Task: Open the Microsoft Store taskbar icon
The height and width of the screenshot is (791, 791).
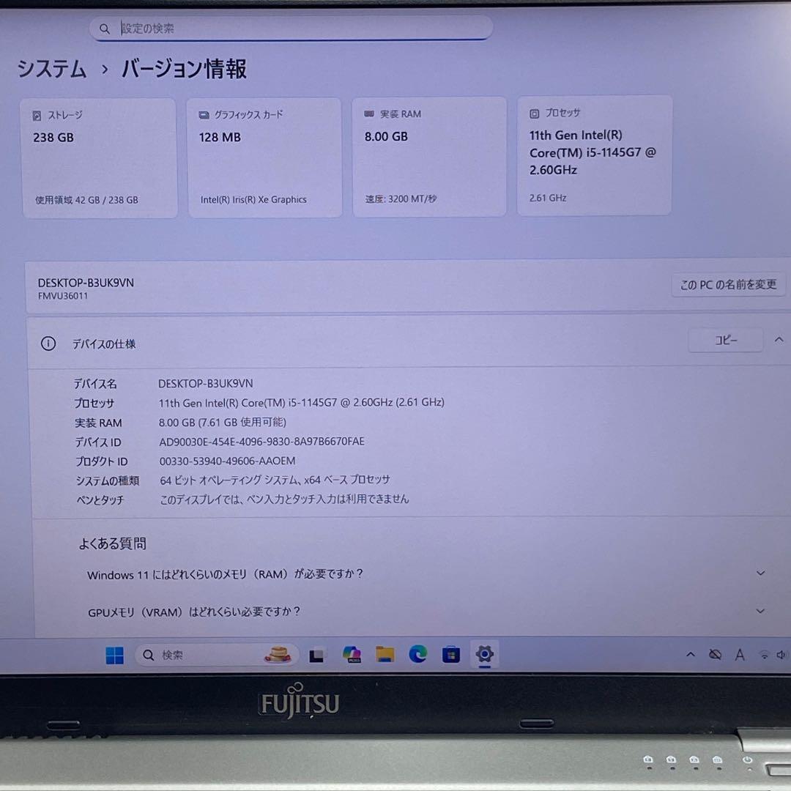Action: (x=451, y=655)
